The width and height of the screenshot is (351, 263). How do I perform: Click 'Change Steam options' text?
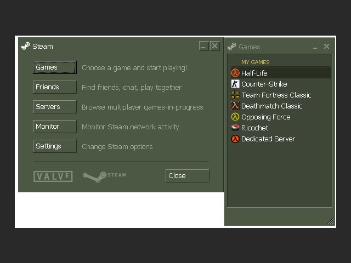(x=117, y=146)
